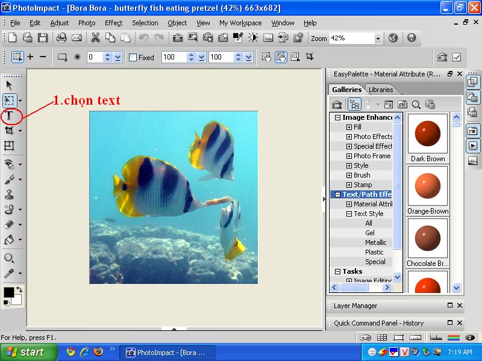Open the Text/Path Effects gallery
The image size is (482, 361).
[x=367, y=194]
